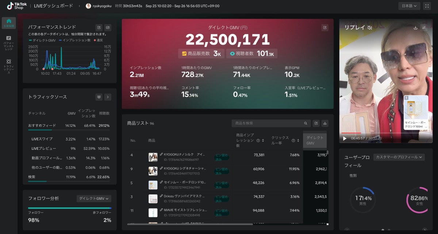The image size is (438, 234).
Task: Click the edit icon in the performance trend card
Action: pos(99,27)
